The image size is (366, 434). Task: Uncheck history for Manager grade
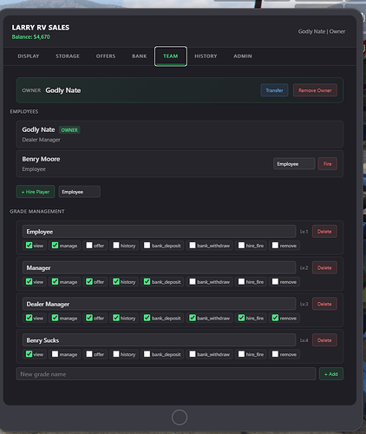point(116,281)
